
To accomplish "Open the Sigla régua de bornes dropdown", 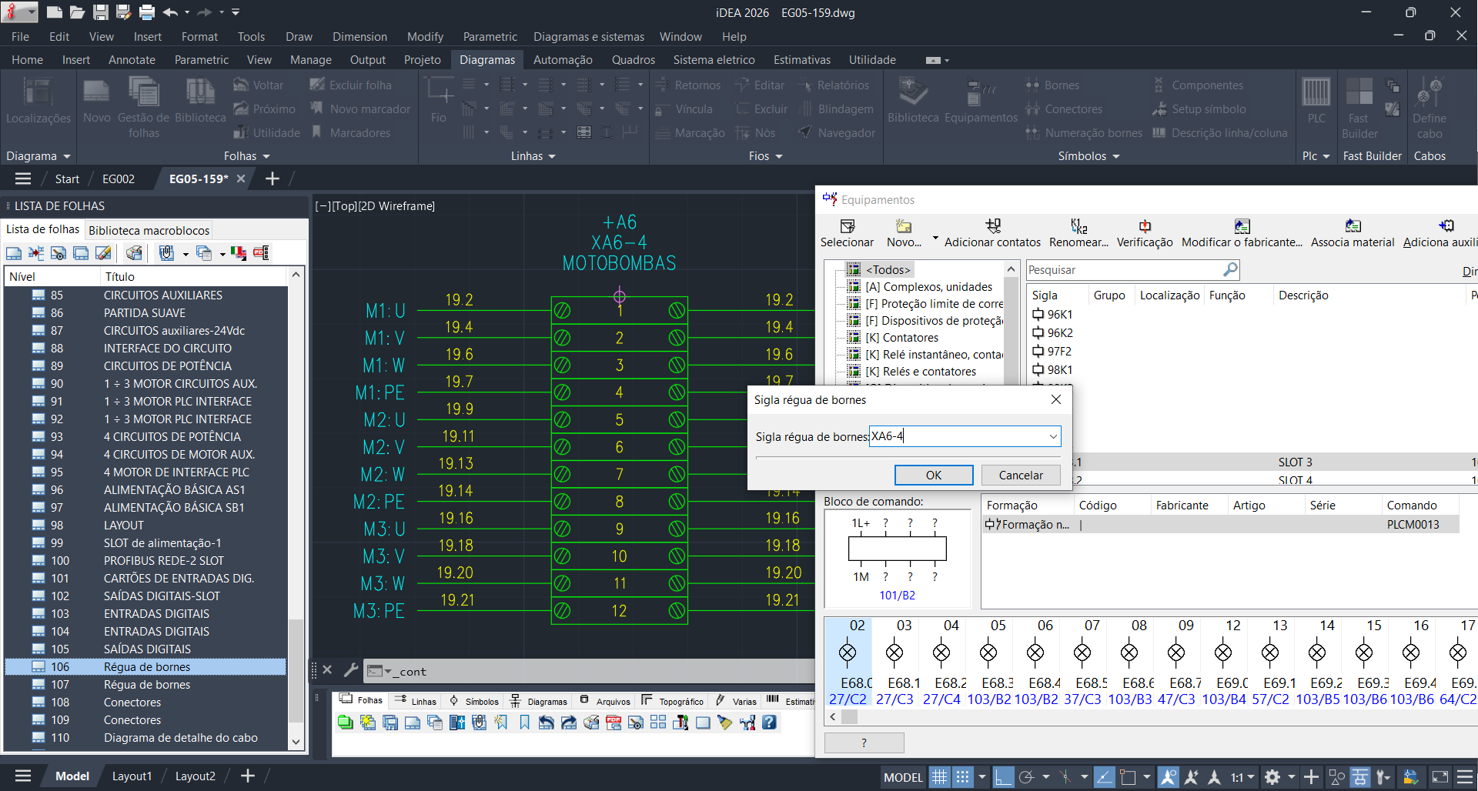I will tap(1052, 437).
